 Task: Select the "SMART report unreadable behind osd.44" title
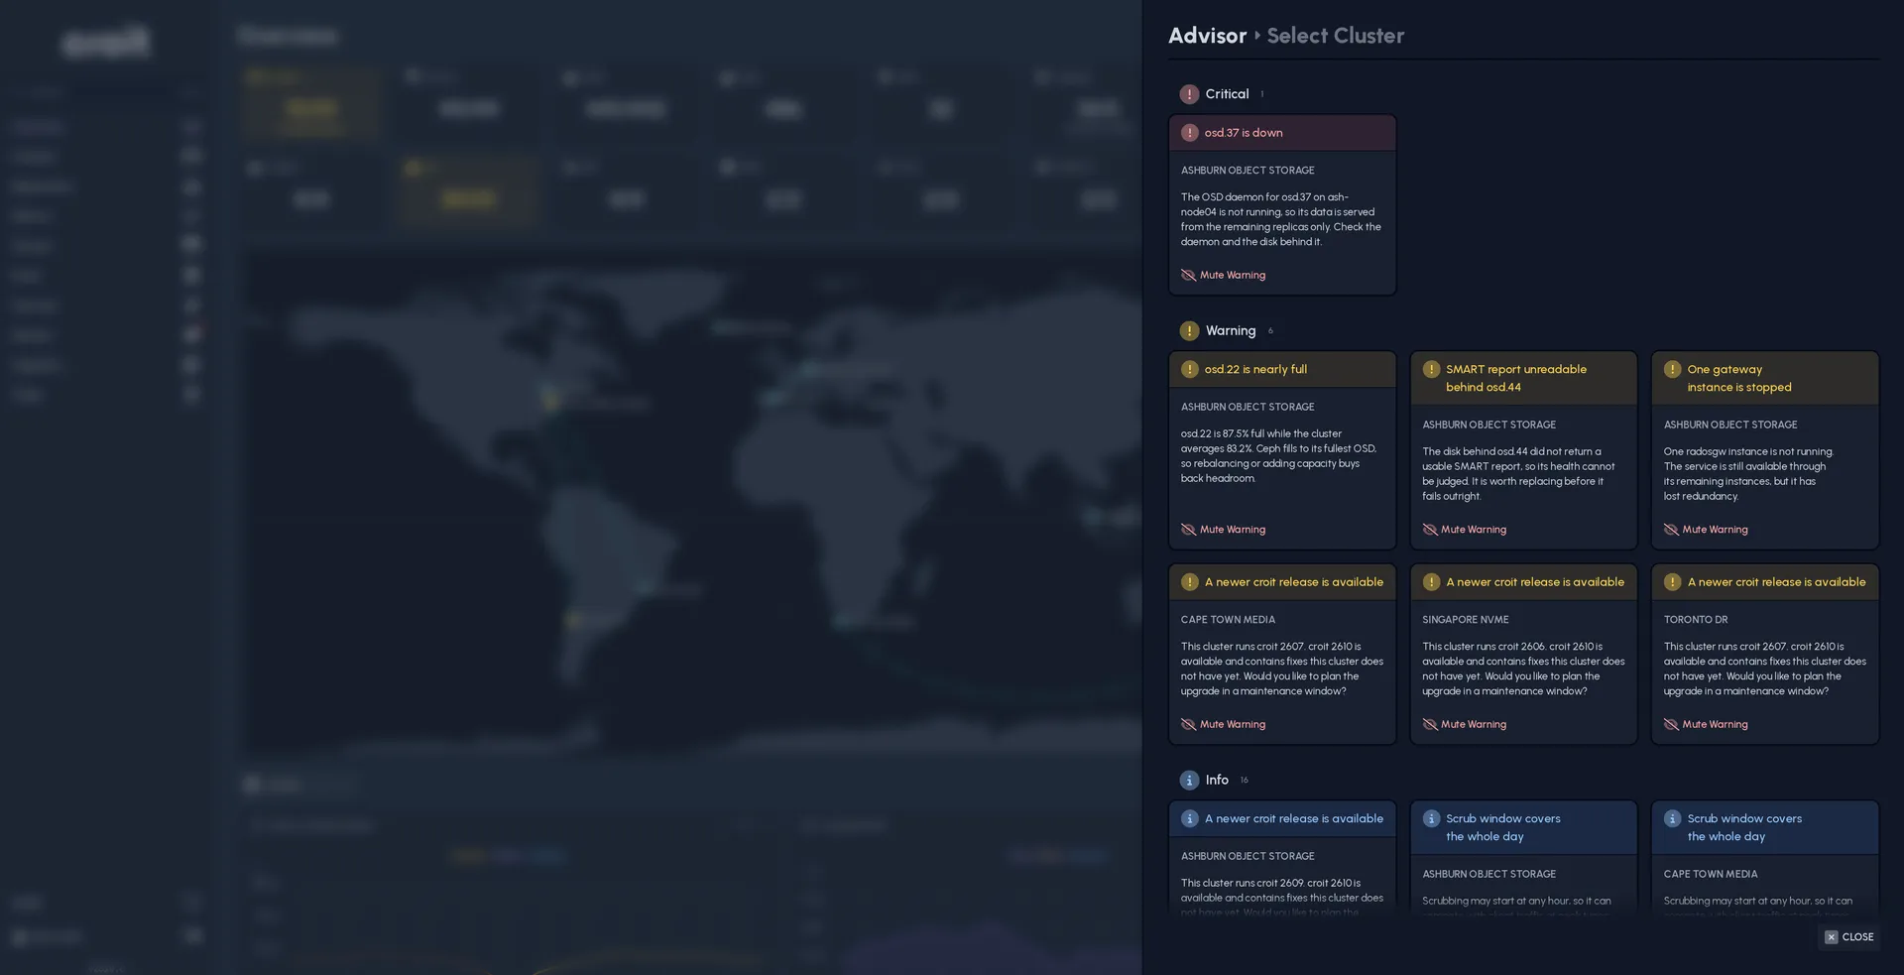coord(1516,378)
